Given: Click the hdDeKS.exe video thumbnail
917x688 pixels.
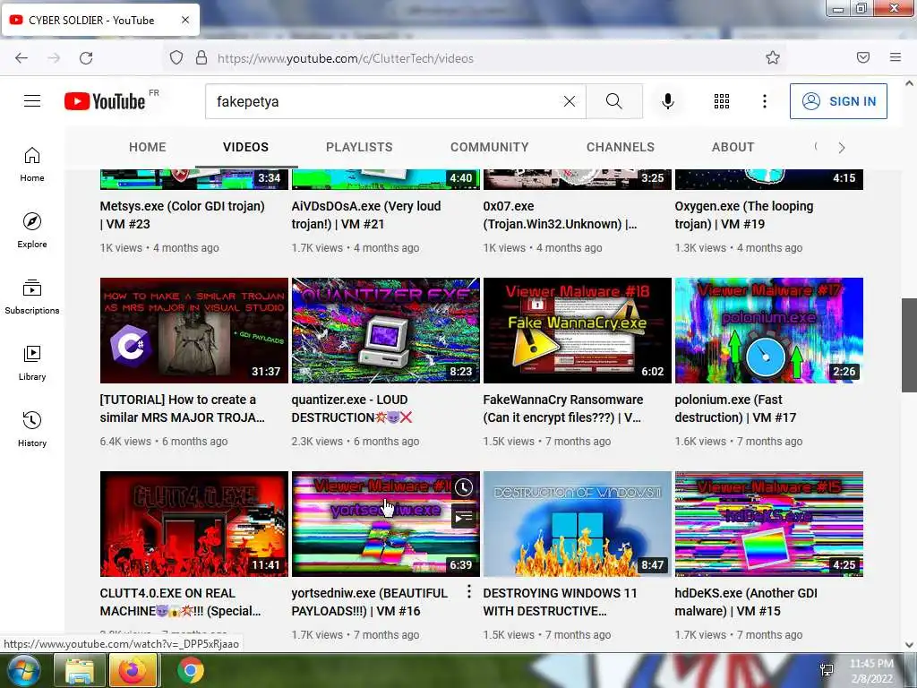Looking at the screenshot, I should click(x=769, y=524).
